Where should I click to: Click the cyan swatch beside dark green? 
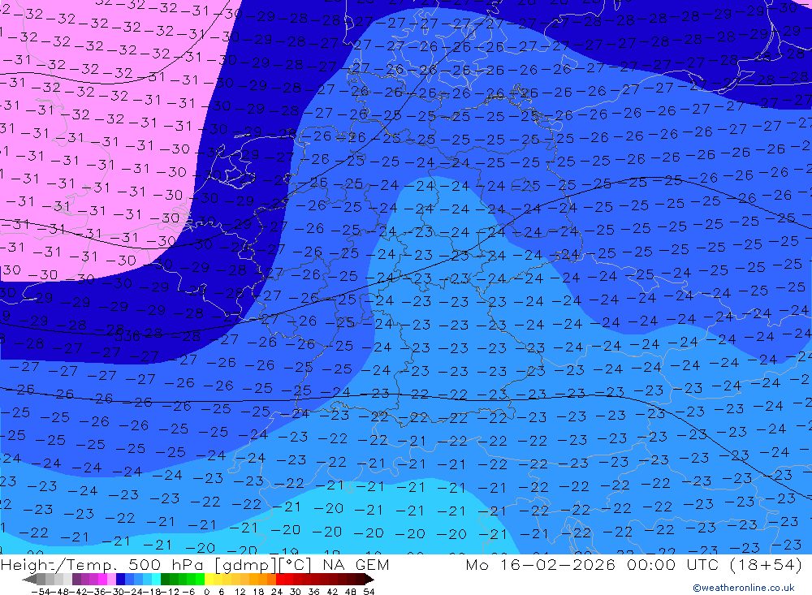pos(156,579)
